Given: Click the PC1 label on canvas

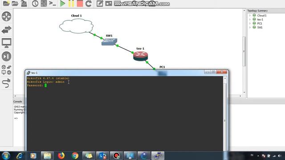Looking at the screenshot, I should point(162,67).
